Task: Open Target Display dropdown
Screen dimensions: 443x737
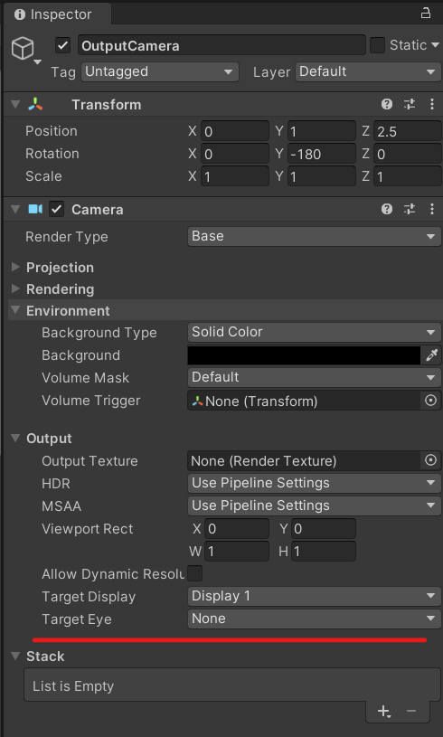Action: pos(315,596)
